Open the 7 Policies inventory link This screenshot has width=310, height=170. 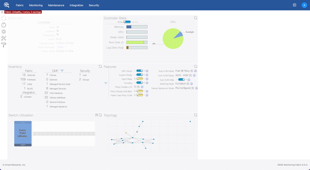tap(51, 75)
